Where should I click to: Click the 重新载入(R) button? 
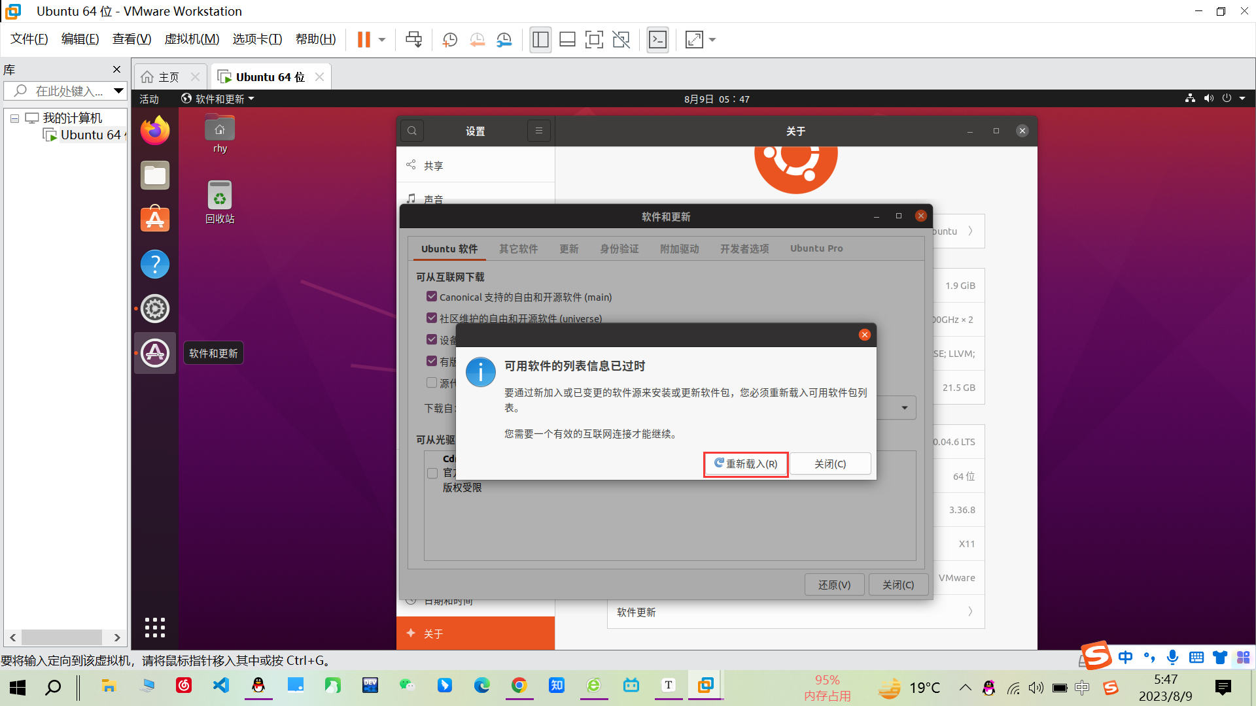pyautogui.click(x=746, y=464)
